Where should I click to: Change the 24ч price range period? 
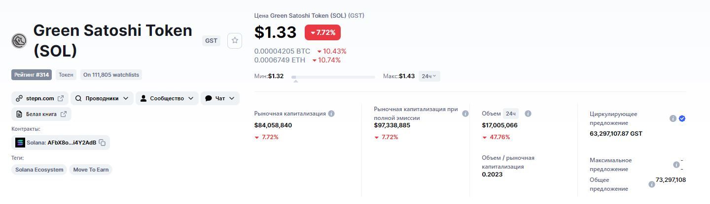click(429, 76)
